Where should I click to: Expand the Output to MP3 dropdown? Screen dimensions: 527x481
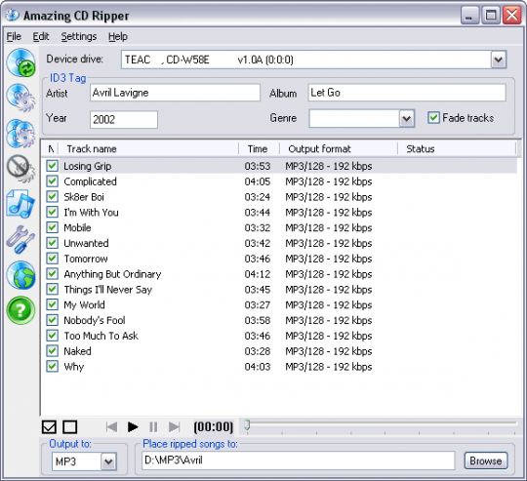tap(108, 461)
